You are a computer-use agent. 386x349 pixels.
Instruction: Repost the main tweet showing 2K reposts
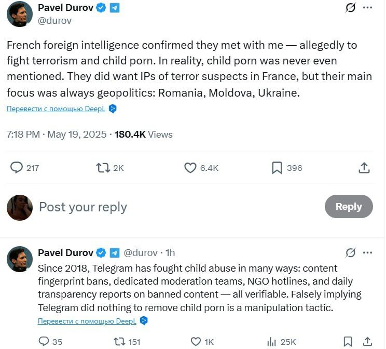(103, 168)
